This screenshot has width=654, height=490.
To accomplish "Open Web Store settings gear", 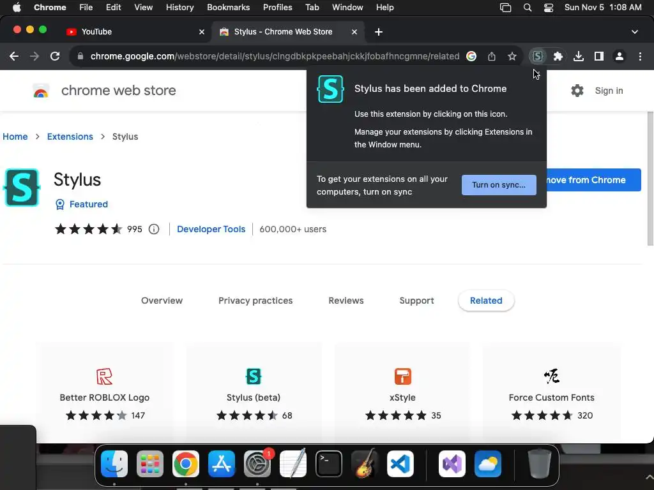I will [x=577, y=91].
